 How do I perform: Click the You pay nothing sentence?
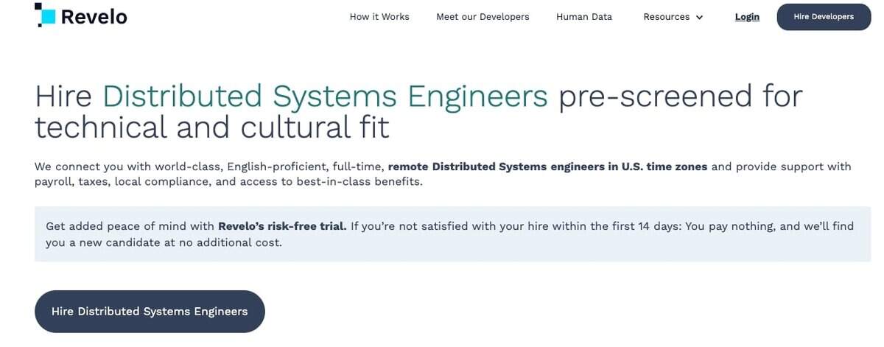729,226
